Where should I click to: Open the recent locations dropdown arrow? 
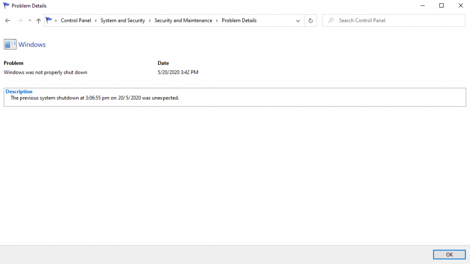click(x=30, y=21)
